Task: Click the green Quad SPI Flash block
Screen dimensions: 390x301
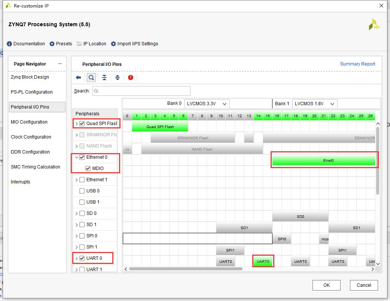Action: click(160, 127)
